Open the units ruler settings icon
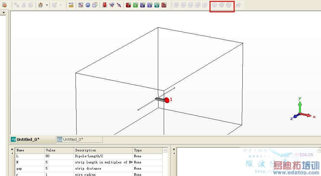321x176 pixels. [71, 5]
